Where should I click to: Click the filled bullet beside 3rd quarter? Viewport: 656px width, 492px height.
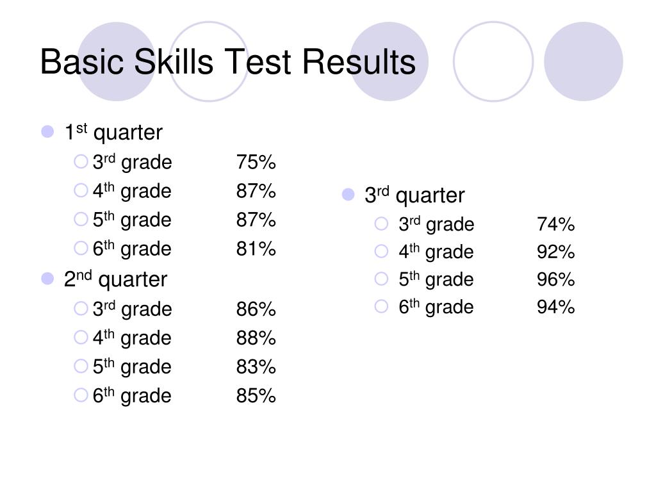point(348,194)
